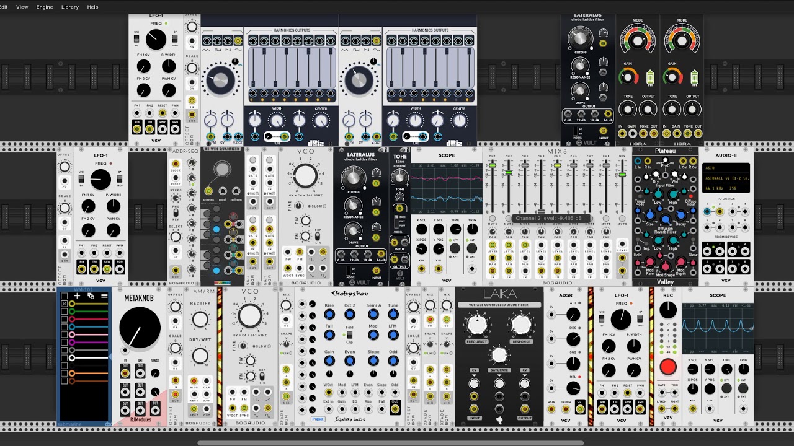794x446 pixels.
Task: Click the Laika INPUT jack
Action: click(x=475, y=409)
